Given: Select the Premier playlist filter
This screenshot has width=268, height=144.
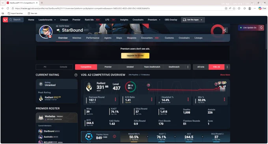Looking at the screenshot, I should pyautogui.click(x=108, y=67).
